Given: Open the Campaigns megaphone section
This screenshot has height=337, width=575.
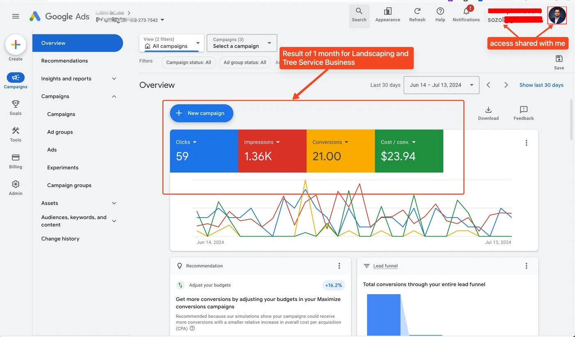Looking at the screenshot, I should [x=16, y=81].
